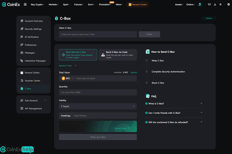This screenshot has width=232, height=154.
Task: Click Change Theme on the greeting card
Action: 122,128
